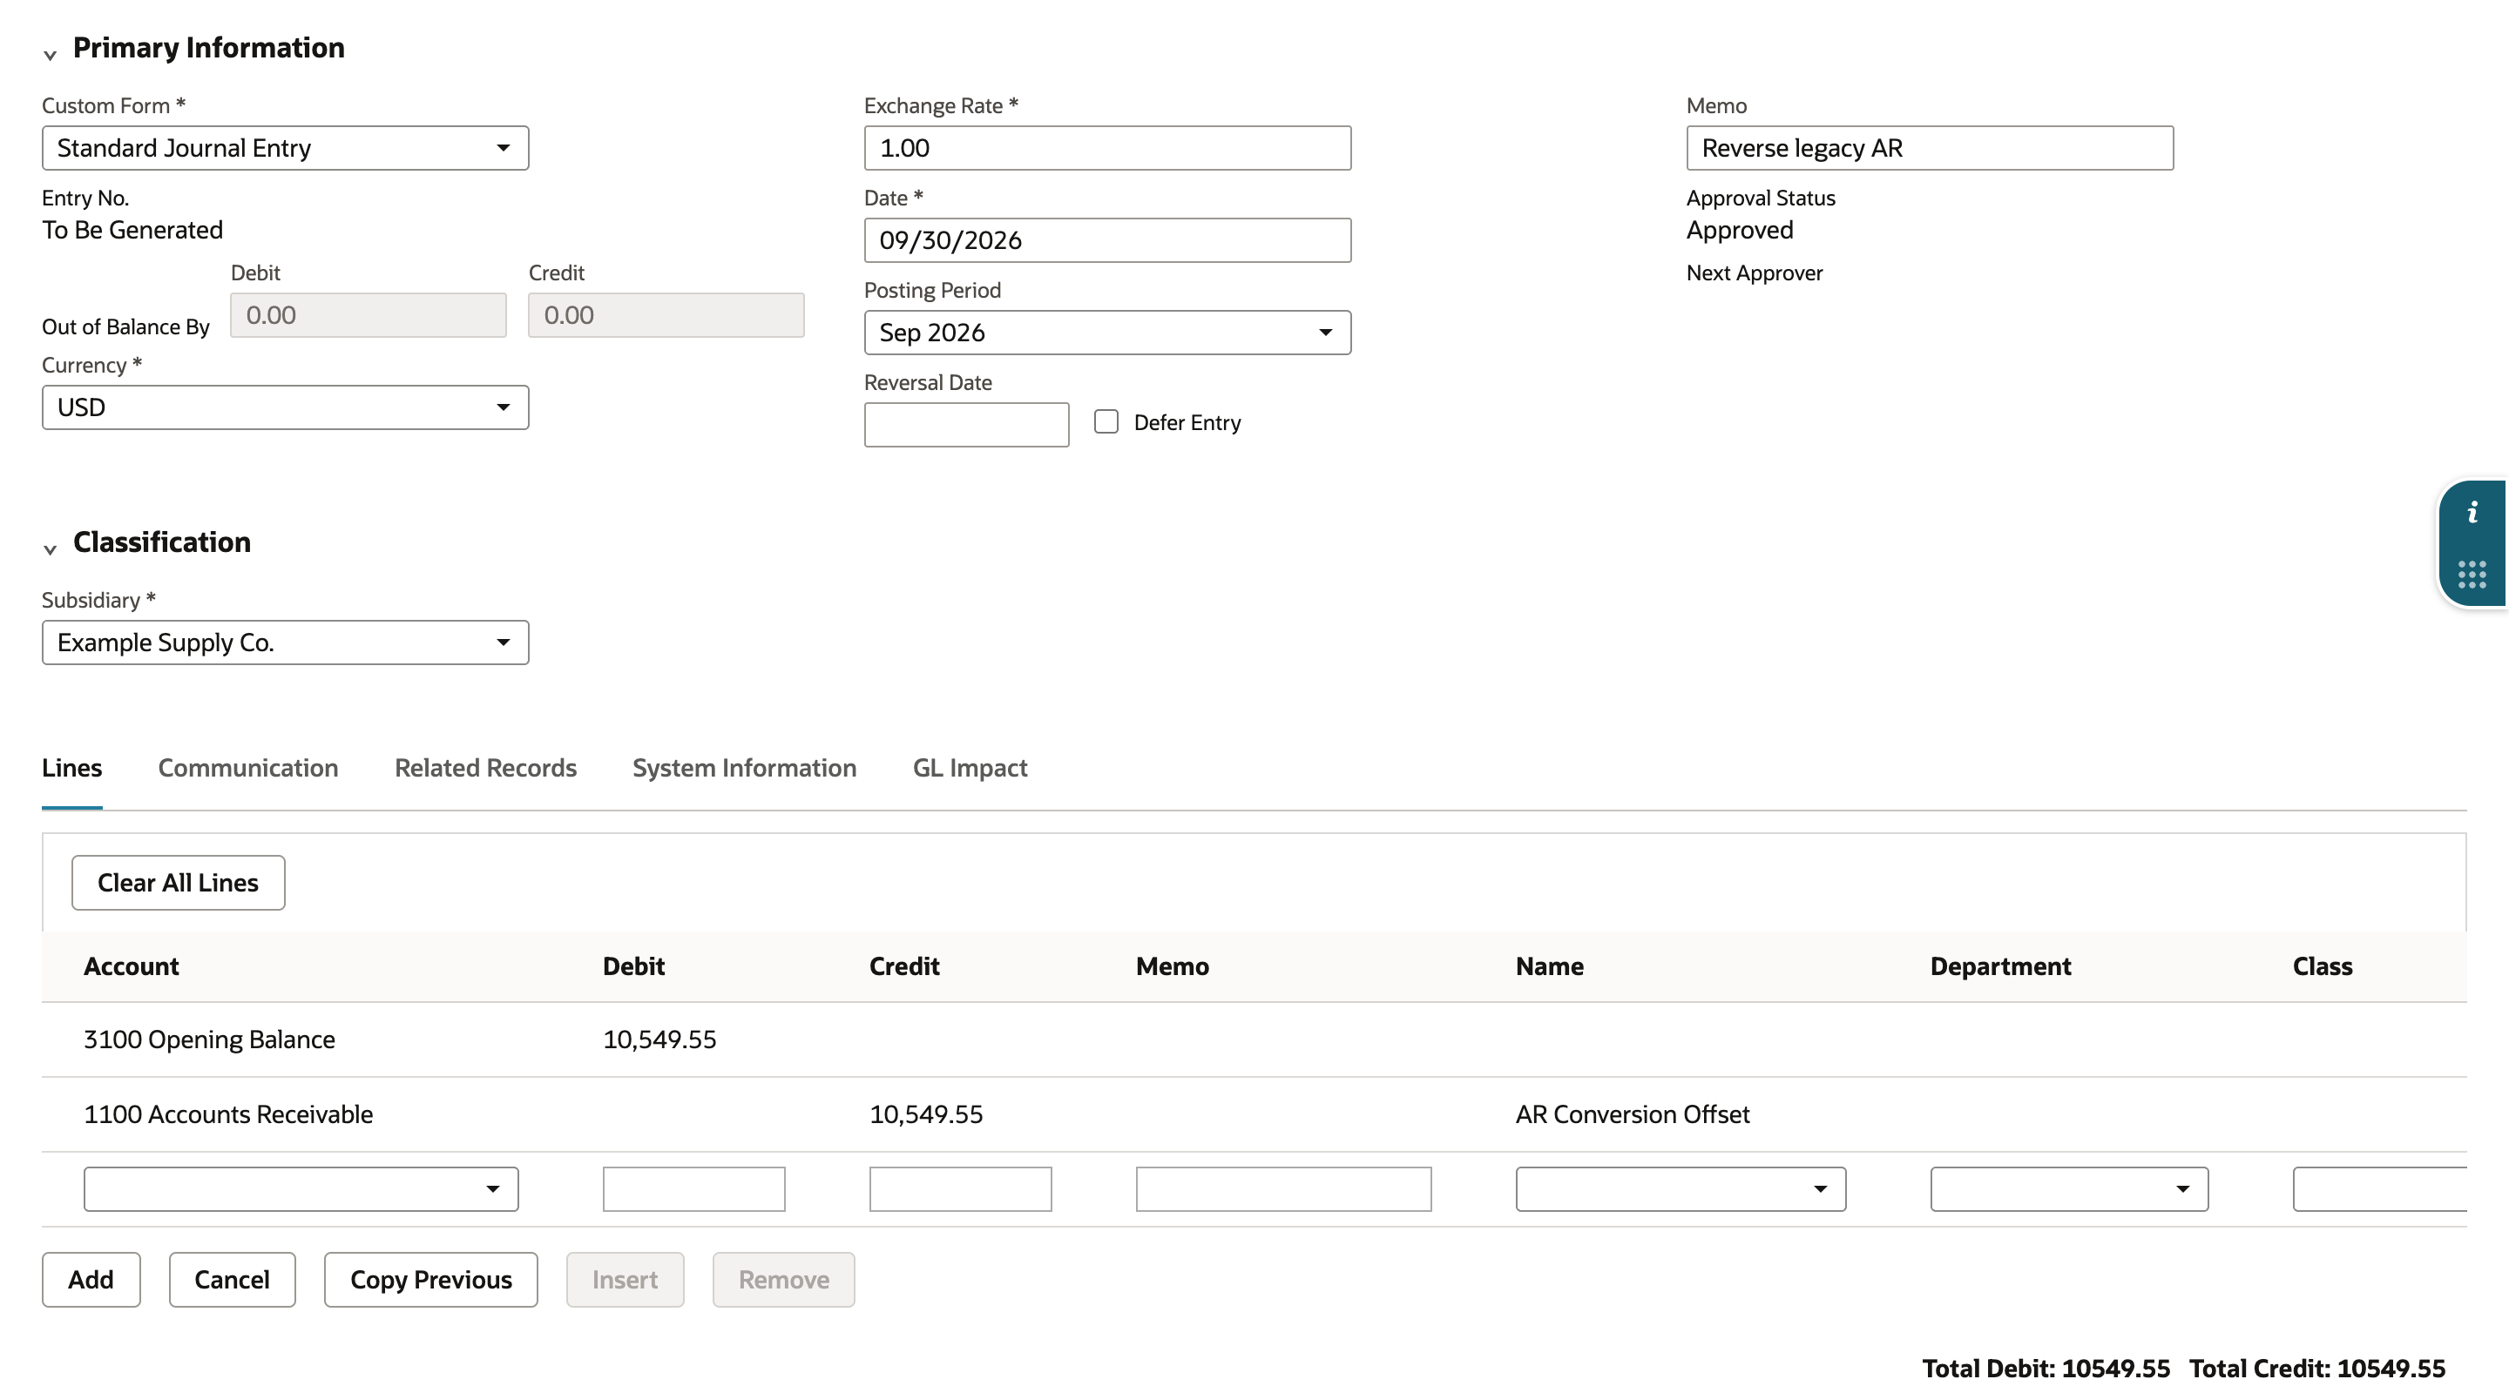The height and width of the screenshot is (1386, 2509).
Task: Click the Total Debit 10549.55 text
Action: pyautogui.click(x=2046, y=1369)
